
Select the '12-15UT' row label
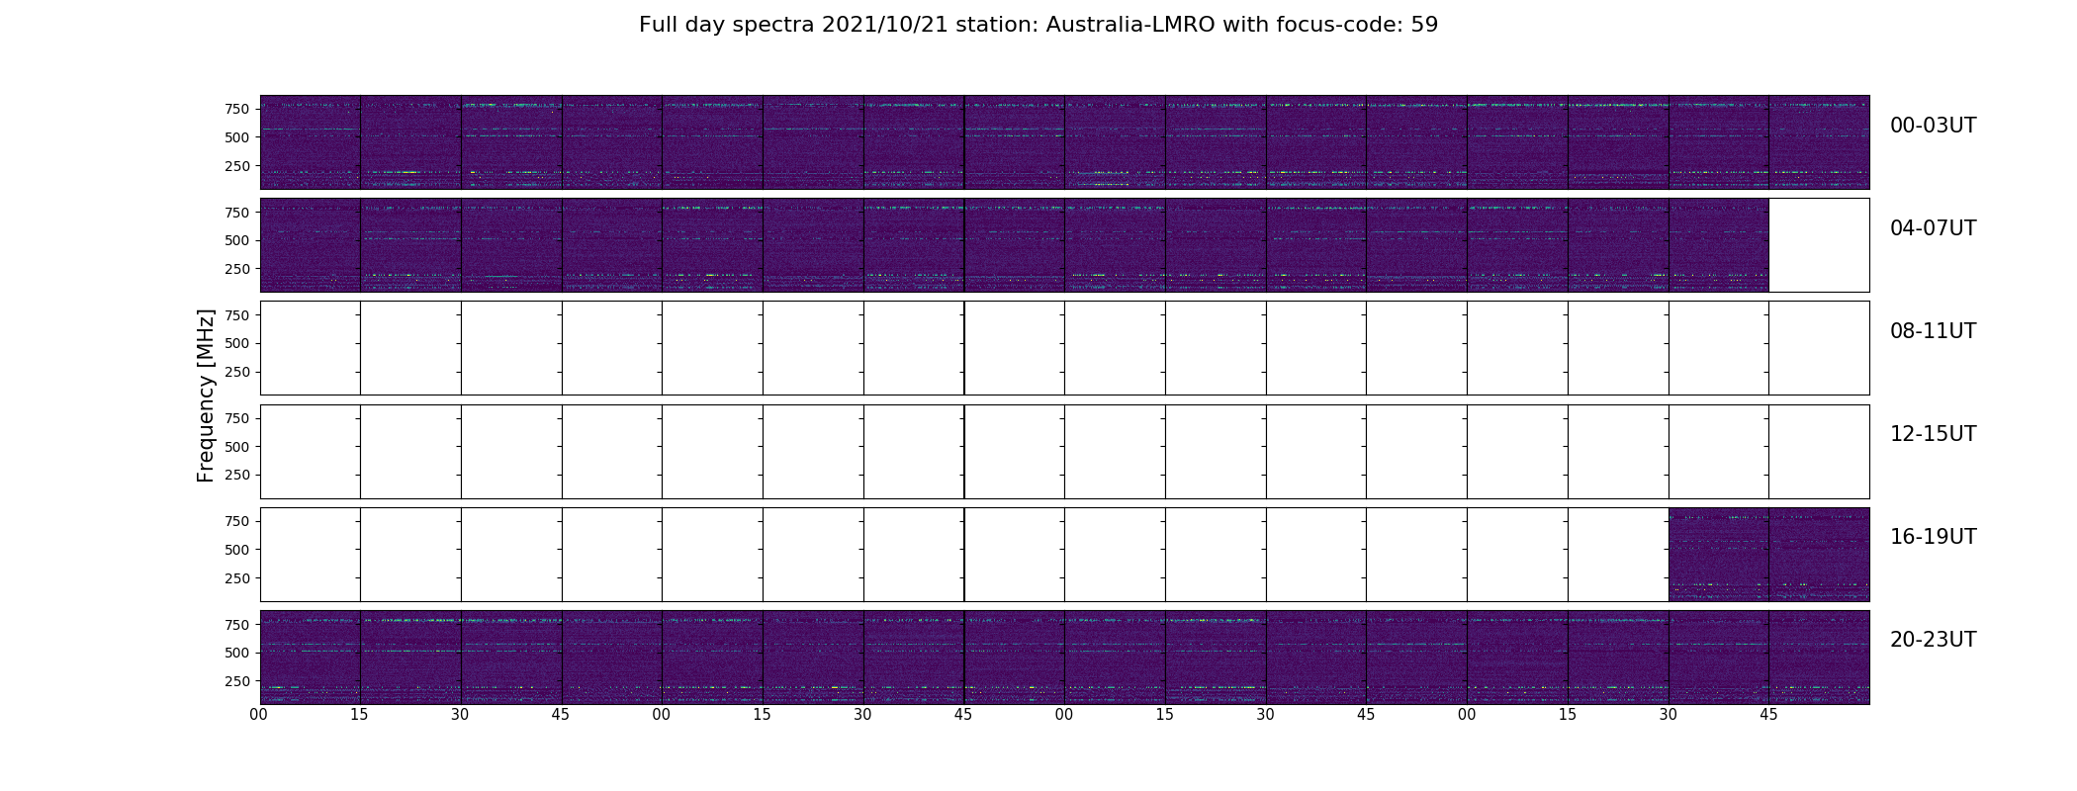(1932, 434)
